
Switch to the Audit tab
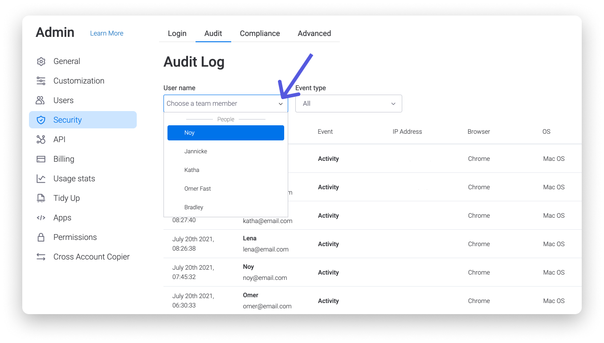coord(213,33)
